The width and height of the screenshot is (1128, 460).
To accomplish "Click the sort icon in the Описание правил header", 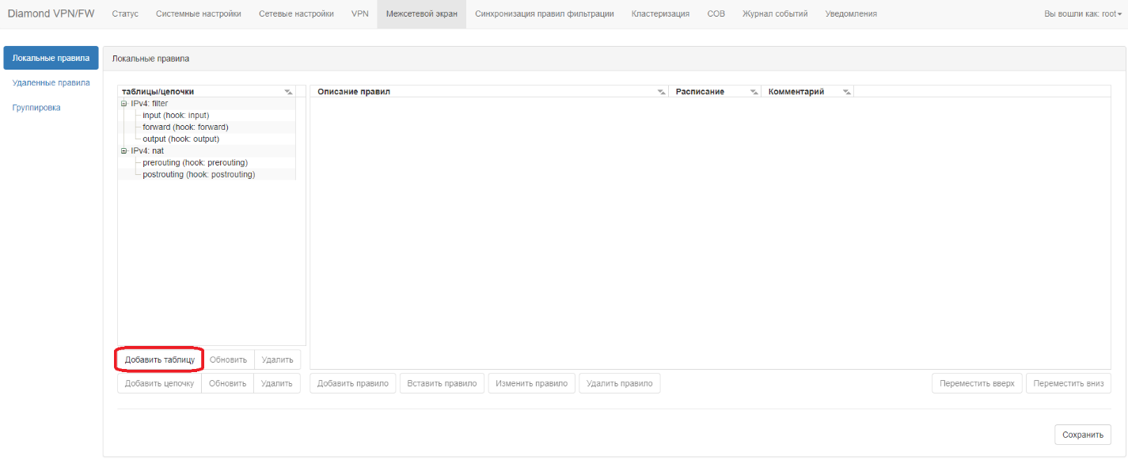I will (661, 92).
